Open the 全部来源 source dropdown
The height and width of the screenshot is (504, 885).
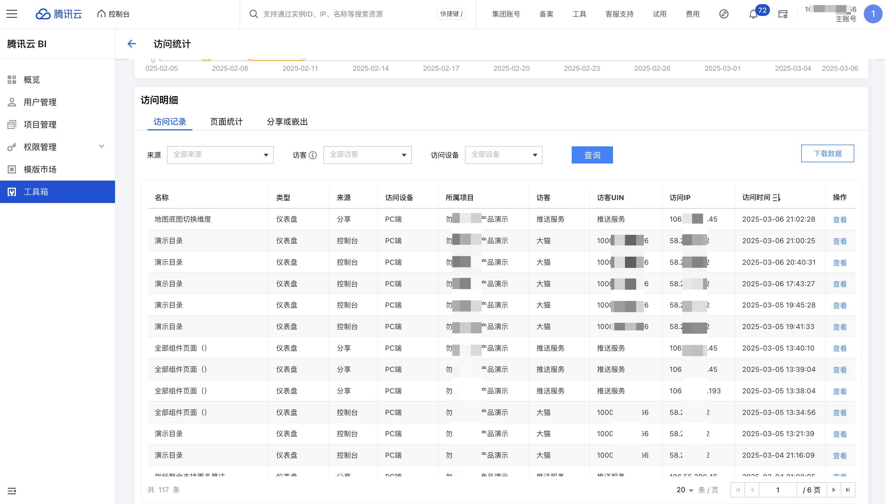pos(220,155)
